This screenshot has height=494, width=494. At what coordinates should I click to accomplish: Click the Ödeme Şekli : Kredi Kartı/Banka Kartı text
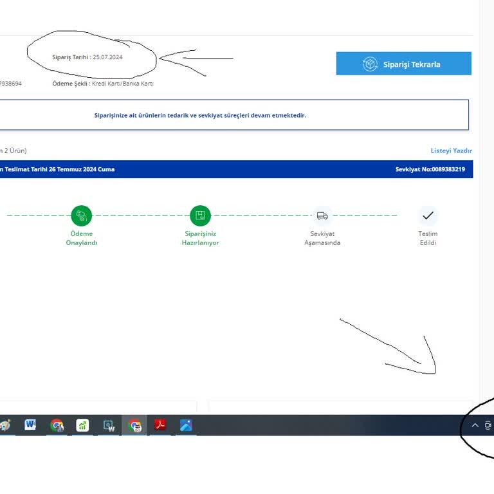[103, 84]
